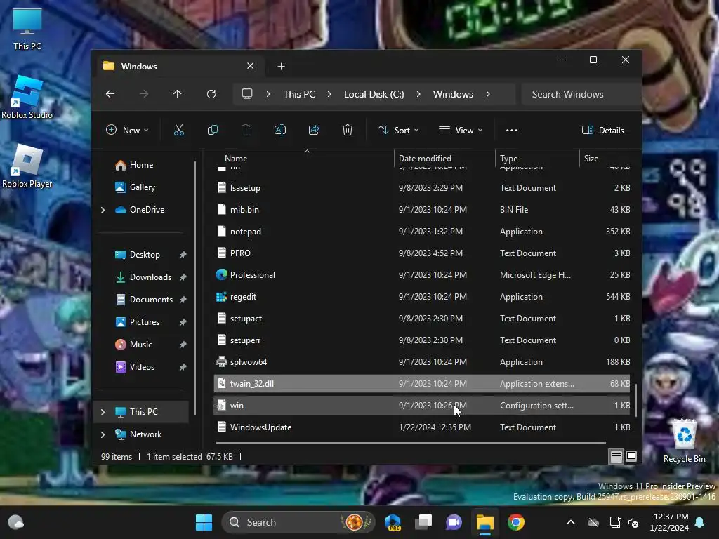The height and width of the screenshot is (539, 719).
Task: Show hidden system tray icons
Action: [570, 522]
